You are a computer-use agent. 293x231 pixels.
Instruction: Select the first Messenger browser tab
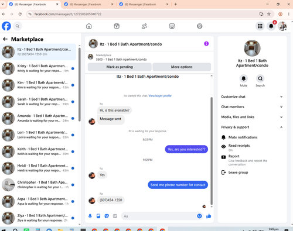tap(33, 4)
